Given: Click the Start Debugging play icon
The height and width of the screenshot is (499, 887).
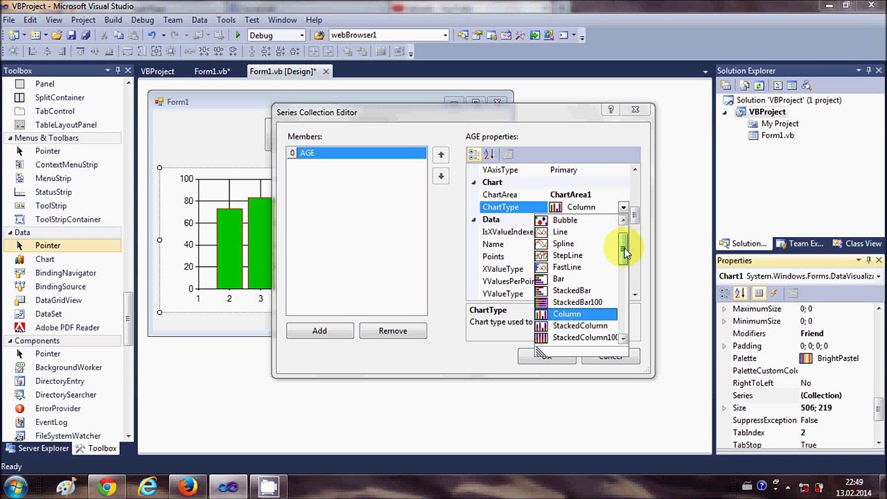Looking at the screenshot, I should pos(238,35).
